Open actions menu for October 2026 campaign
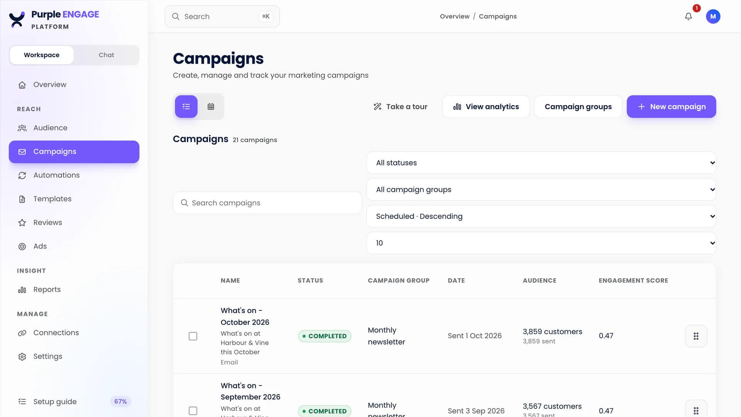 [696, 336]
